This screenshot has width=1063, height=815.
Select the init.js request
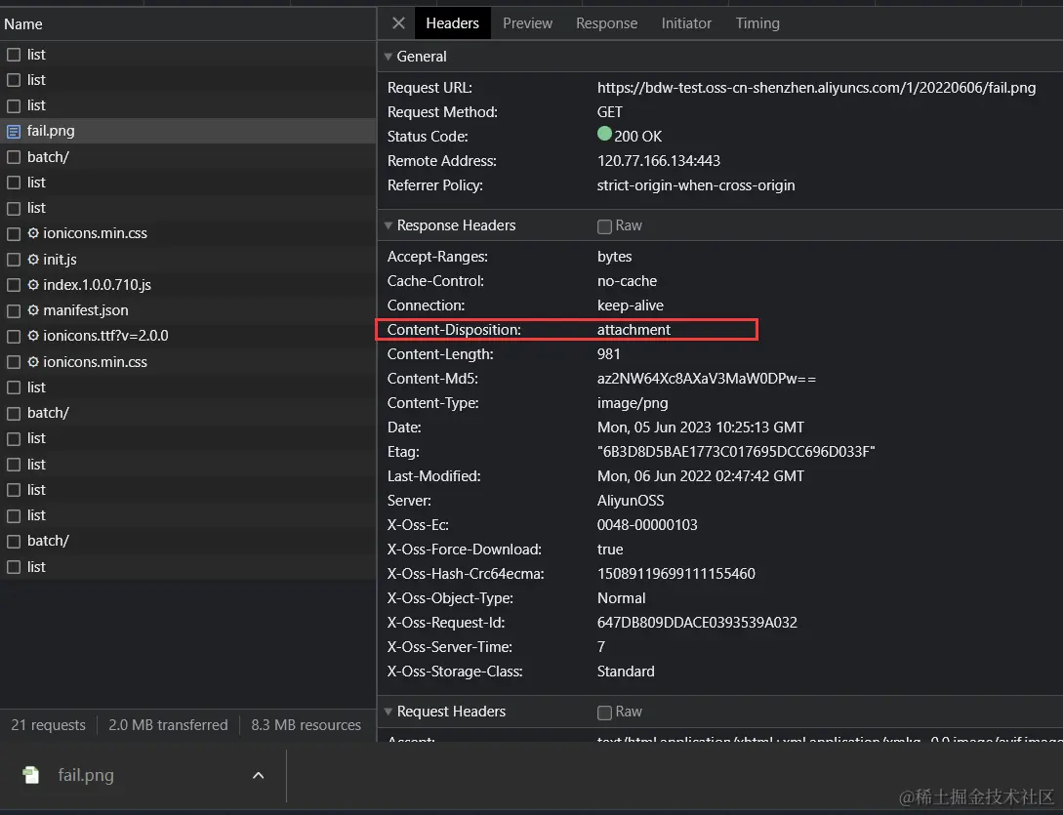[x=187, y=259]
